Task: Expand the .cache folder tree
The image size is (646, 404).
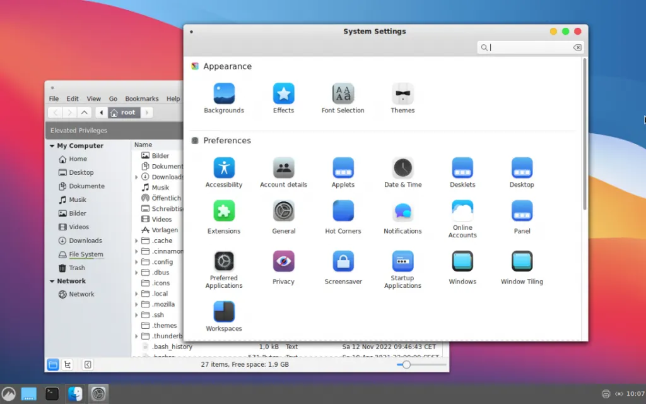Action: (x=137, y=241)
